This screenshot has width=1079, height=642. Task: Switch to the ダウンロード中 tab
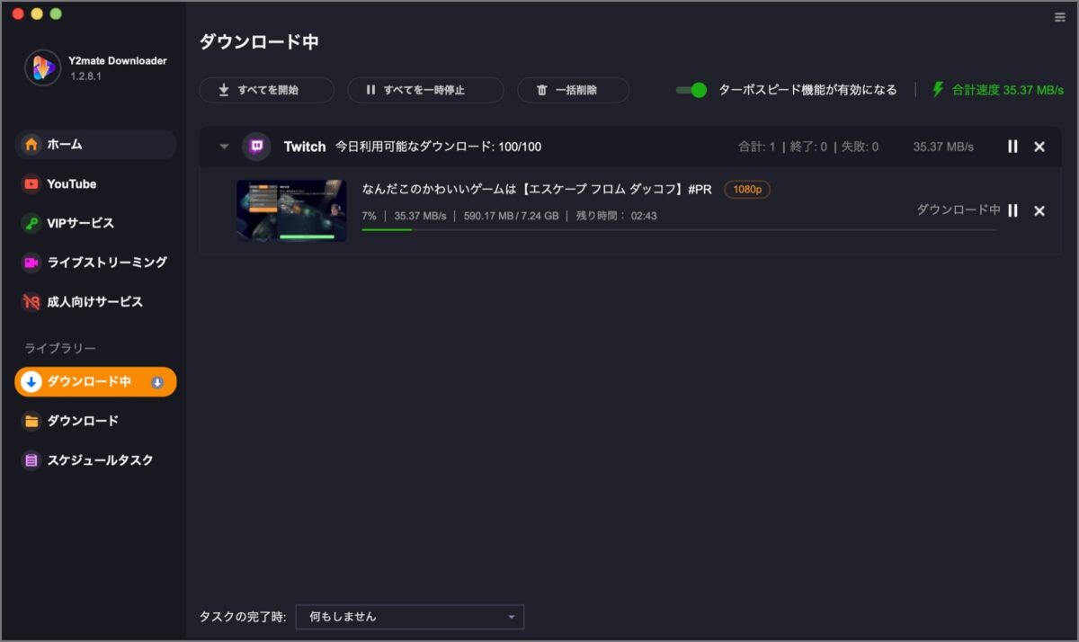pos(93,381)
